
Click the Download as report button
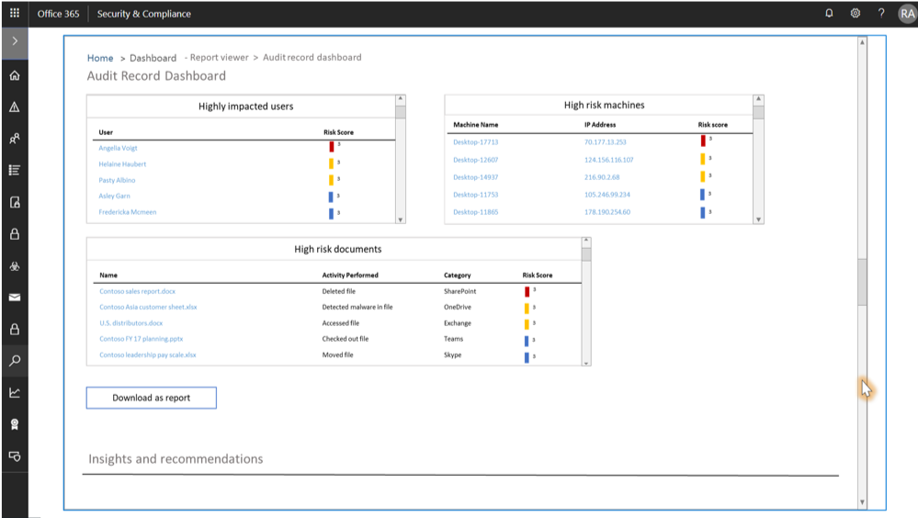[x=151, y=398]
